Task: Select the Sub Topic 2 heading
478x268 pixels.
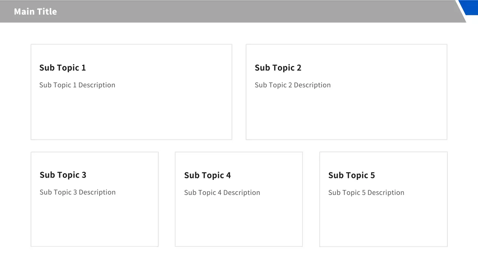Action: point(278,68)
